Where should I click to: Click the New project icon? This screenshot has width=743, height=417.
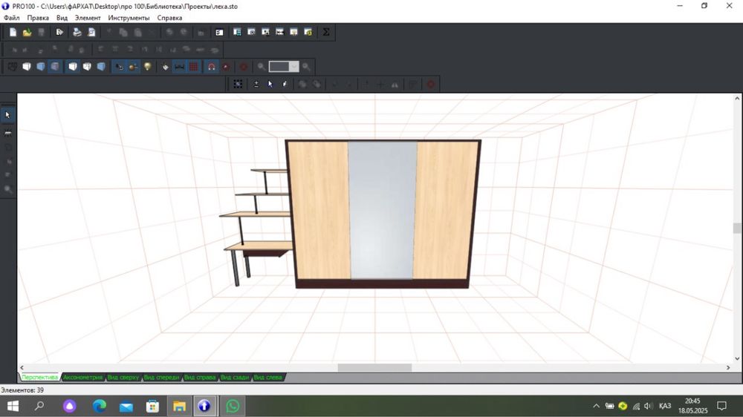point(13,32)
